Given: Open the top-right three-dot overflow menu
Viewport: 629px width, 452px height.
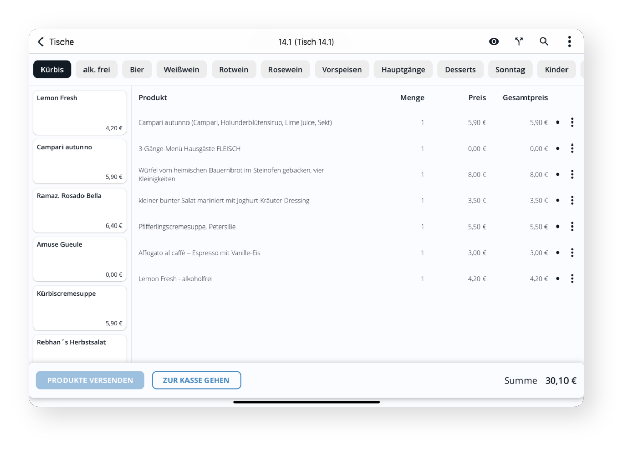Looking at the screenshot, I should pyautogui.click(x=569, y=42).
